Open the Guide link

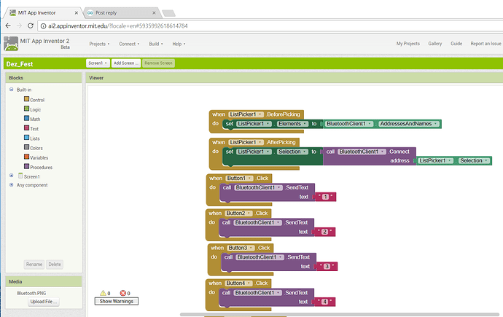(456, 44)
